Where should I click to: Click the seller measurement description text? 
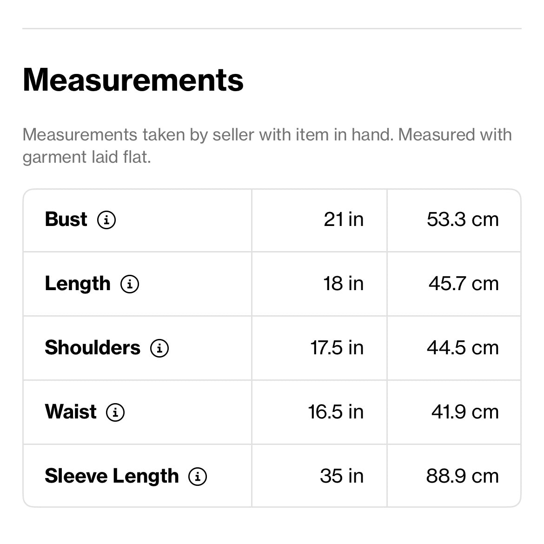(267, 146)
